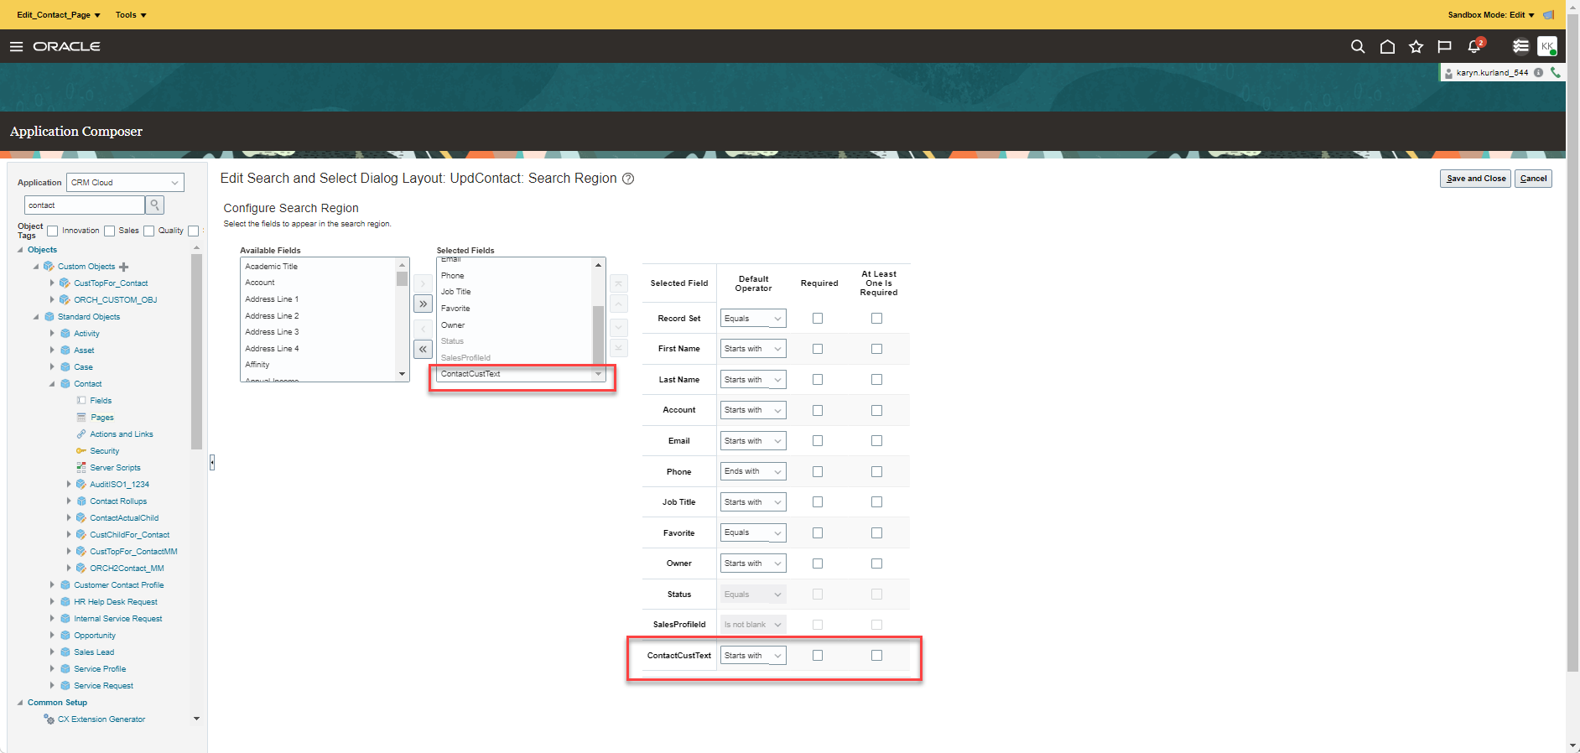
Task: Open the Service Request object link
Action: point(103,686)
